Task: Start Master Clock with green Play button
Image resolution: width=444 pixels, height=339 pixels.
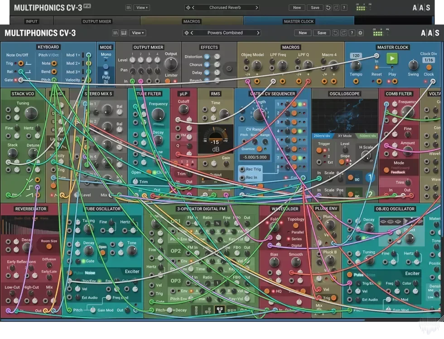Action: pos(392,58)
